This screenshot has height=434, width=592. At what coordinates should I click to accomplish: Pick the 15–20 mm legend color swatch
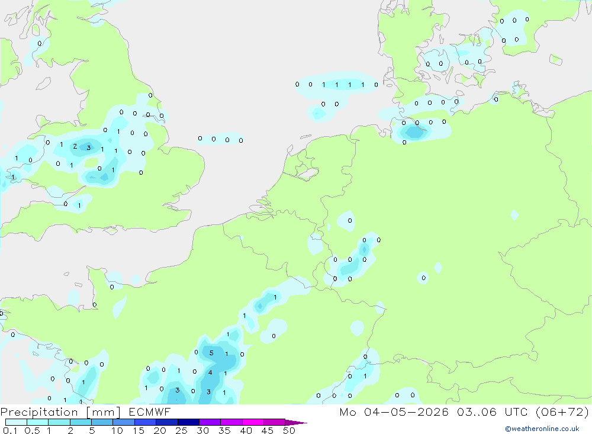(x=146, y=422)
